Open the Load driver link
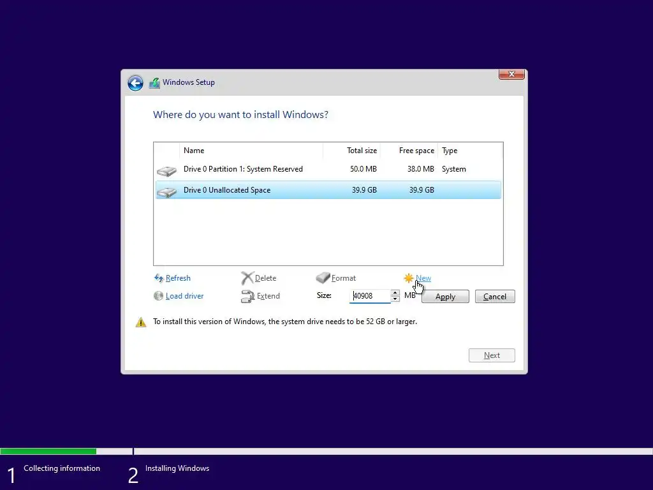 (184, 296)
